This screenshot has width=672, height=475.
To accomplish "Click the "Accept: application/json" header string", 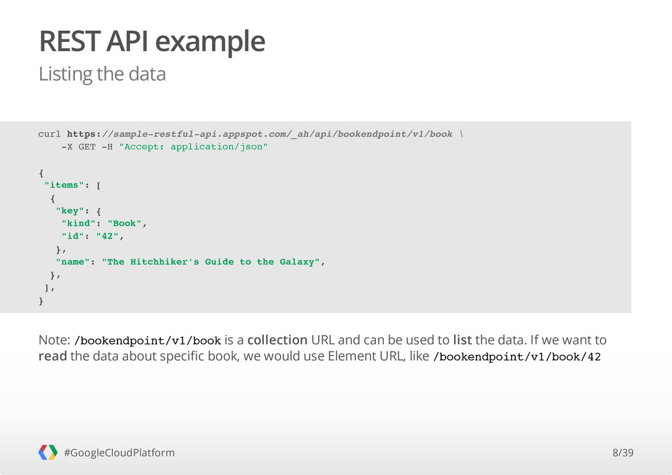I will [194, 147].
